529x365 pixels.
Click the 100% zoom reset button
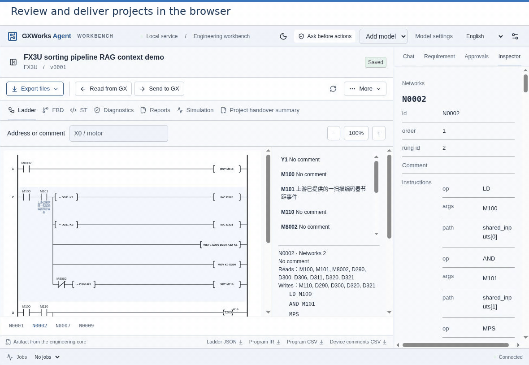tap(356, 133)
